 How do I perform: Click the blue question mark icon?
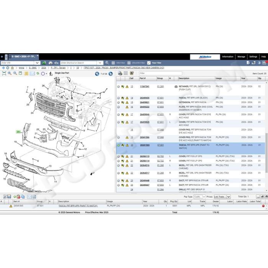click(x=259, y=63)
